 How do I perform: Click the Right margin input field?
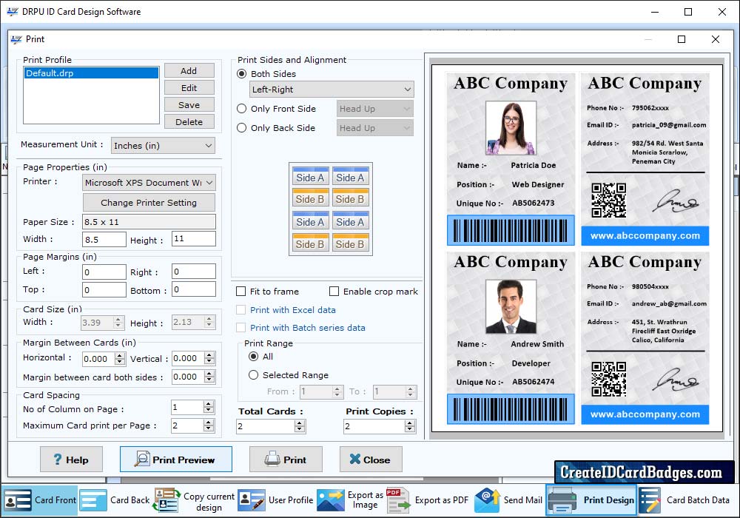pyautogui.click(x=193, y=272)
